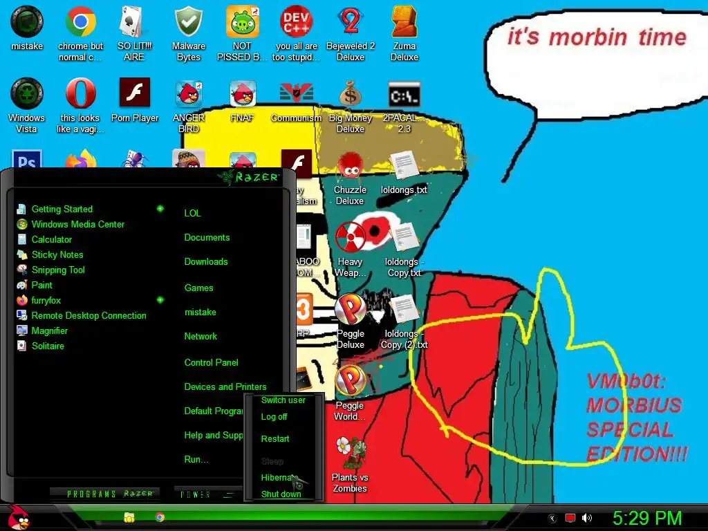Open Documents from start menu

[x=207, y=238]
